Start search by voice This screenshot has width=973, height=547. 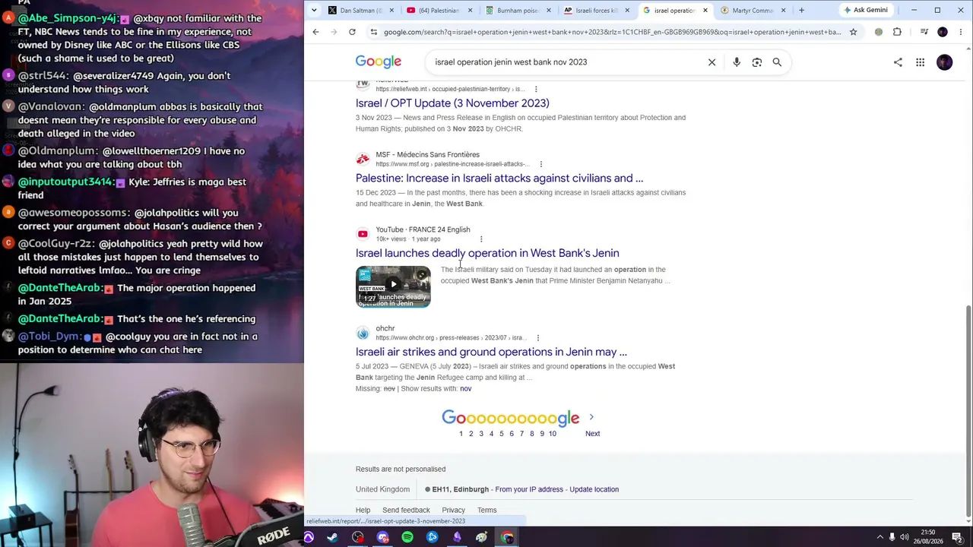click(x=737, y=62)
